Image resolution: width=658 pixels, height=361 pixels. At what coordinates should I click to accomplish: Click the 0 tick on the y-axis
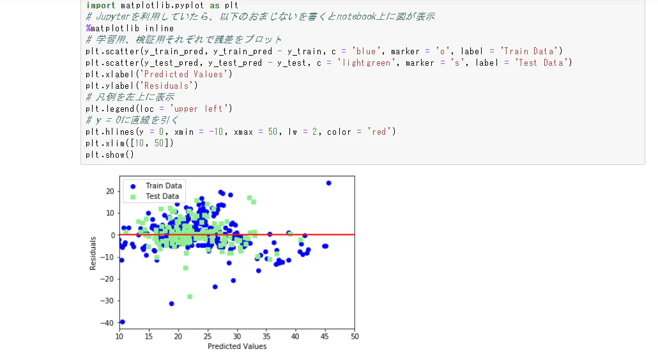point(112,236)
